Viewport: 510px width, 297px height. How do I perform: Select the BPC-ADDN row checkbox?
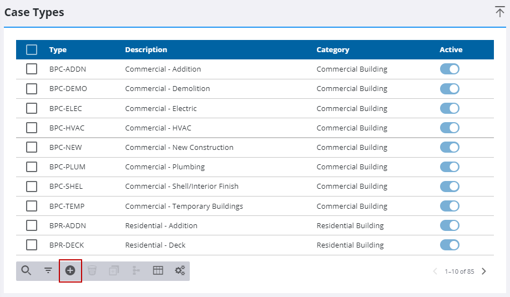click(x=32, y=69)
